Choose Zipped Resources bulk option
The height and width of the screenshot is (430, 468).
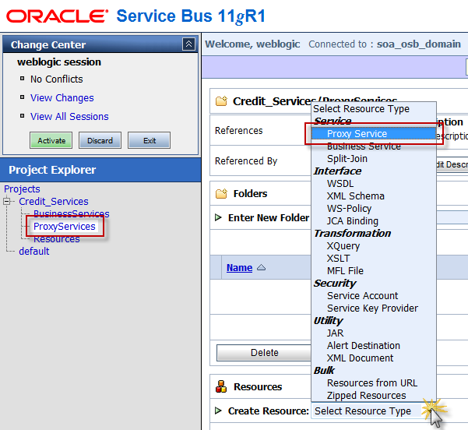click(366, 396)
